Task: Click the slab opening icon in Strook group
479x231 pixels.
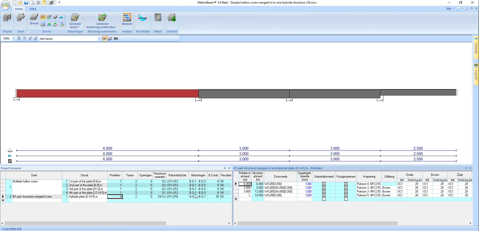Action: [55, 17]
